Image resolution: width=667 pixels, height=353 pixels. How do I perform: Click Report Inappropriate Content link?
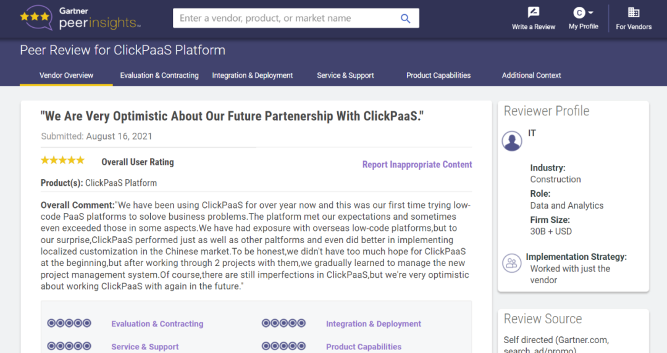point(417,165)
